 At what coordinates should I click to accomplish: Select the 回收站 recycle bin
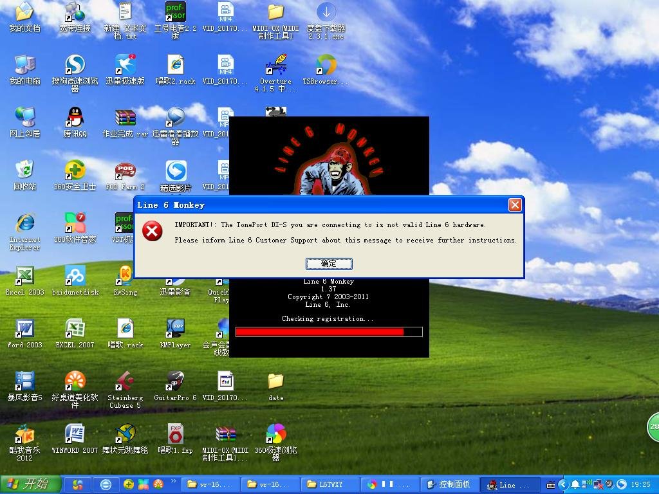click(x=24, y=172)
